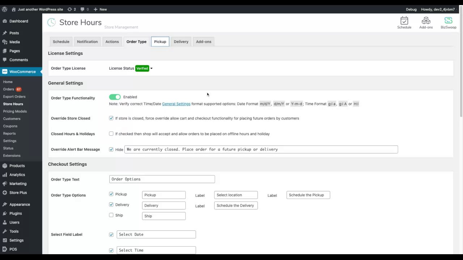Open Export Orders in WooCommerce submenu
Viewport: 463px width, 260px height.
point(14,96)
